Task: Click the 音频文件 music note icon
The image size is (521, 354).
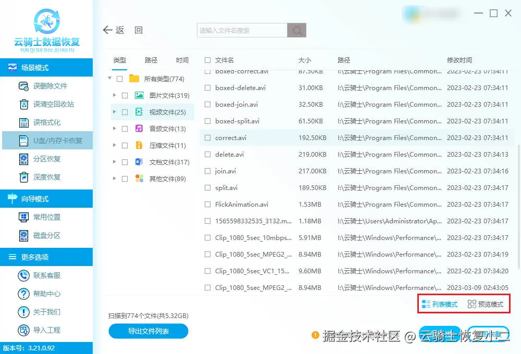Action: [x=139, y=129]
